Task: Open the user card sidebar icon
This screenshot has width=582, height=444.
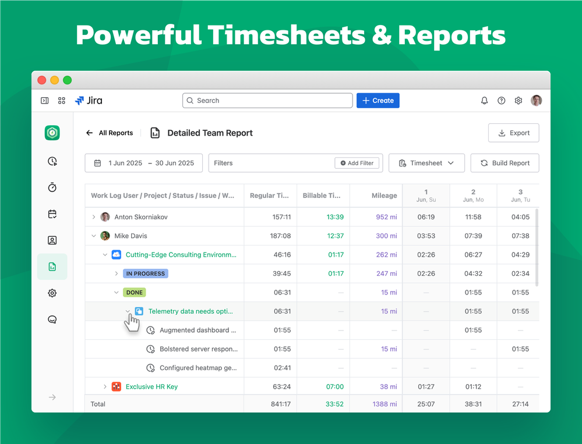Action: pyautogui.click(x=52, y=240)
